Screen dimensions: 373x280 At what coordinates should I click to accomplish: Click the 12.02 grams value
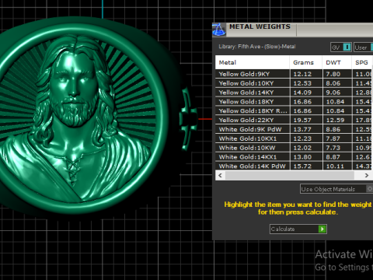tap(302, 148)
